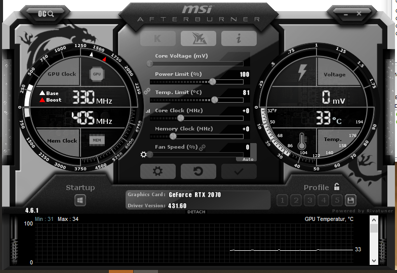397x273 pixels.
Task: Open the OC Scanner button
Action: [x=46, y=14]
